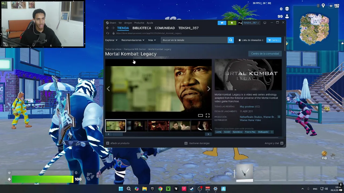The image size is (344, 193).
Task: Open the Amigos menu
Action: [128, 23]
